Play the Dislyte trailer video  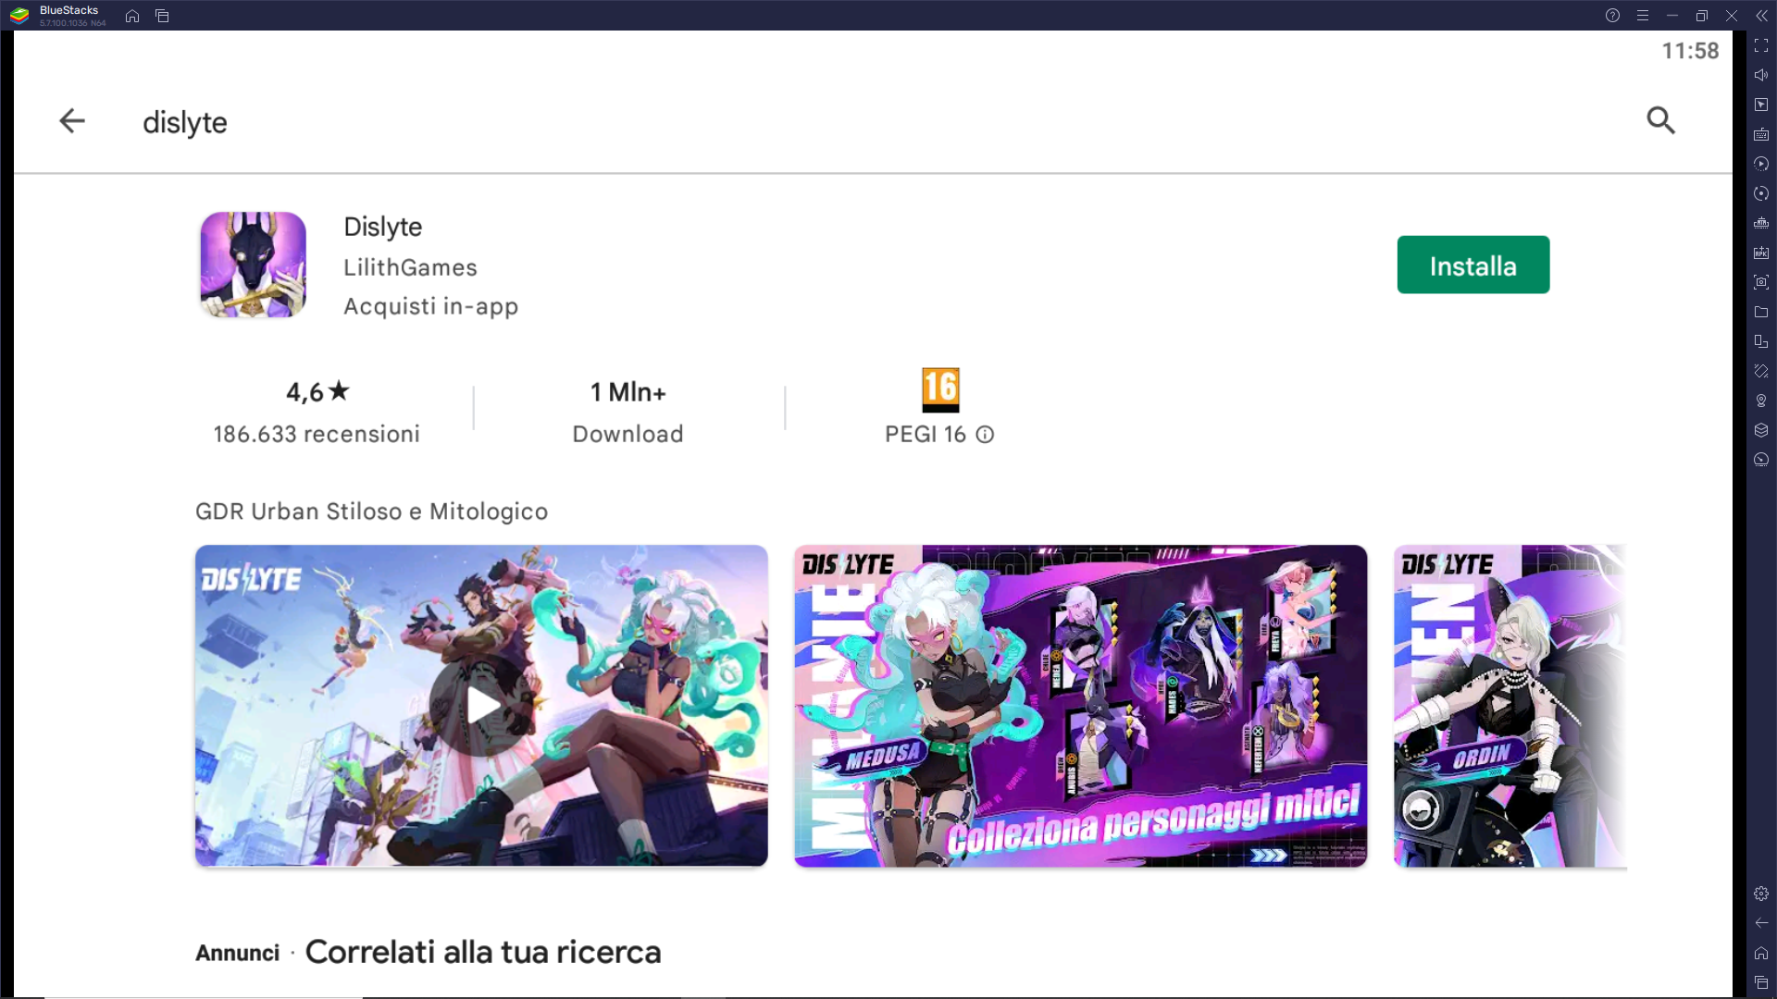(x=481, y=705)
